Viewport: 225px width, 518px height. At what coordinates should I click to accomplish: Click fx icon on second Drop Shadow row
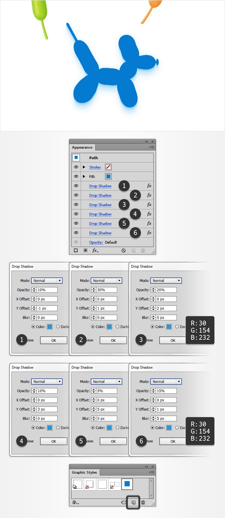point(149,195)
